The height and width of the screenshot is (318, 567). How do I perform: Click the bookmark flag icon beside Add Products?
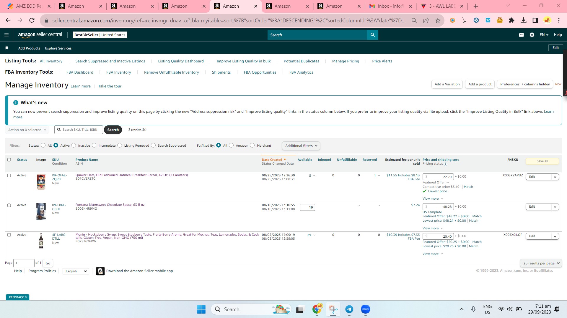pos(7,48)
